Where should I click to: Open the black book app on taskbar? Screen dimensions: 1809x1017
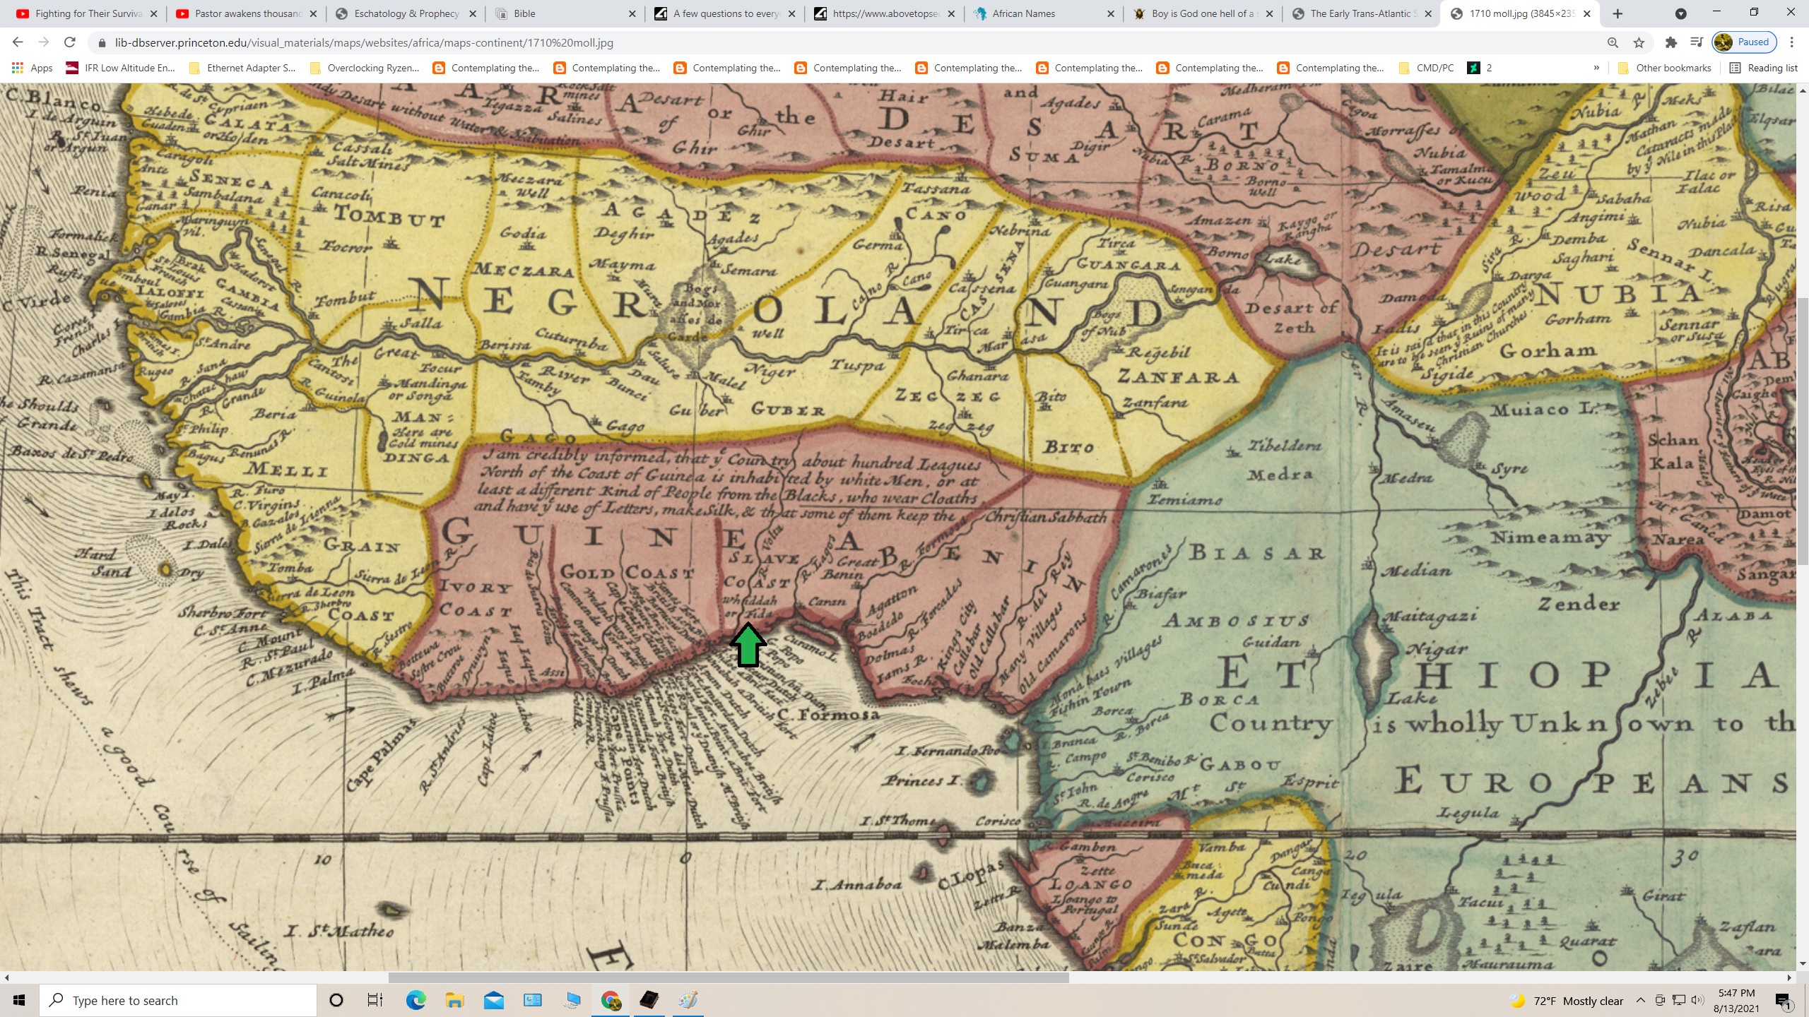649,1000
